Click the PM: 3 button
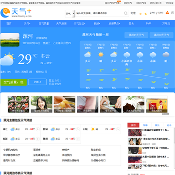The height and width of the screenshot is (175, 175). point(37,82)
